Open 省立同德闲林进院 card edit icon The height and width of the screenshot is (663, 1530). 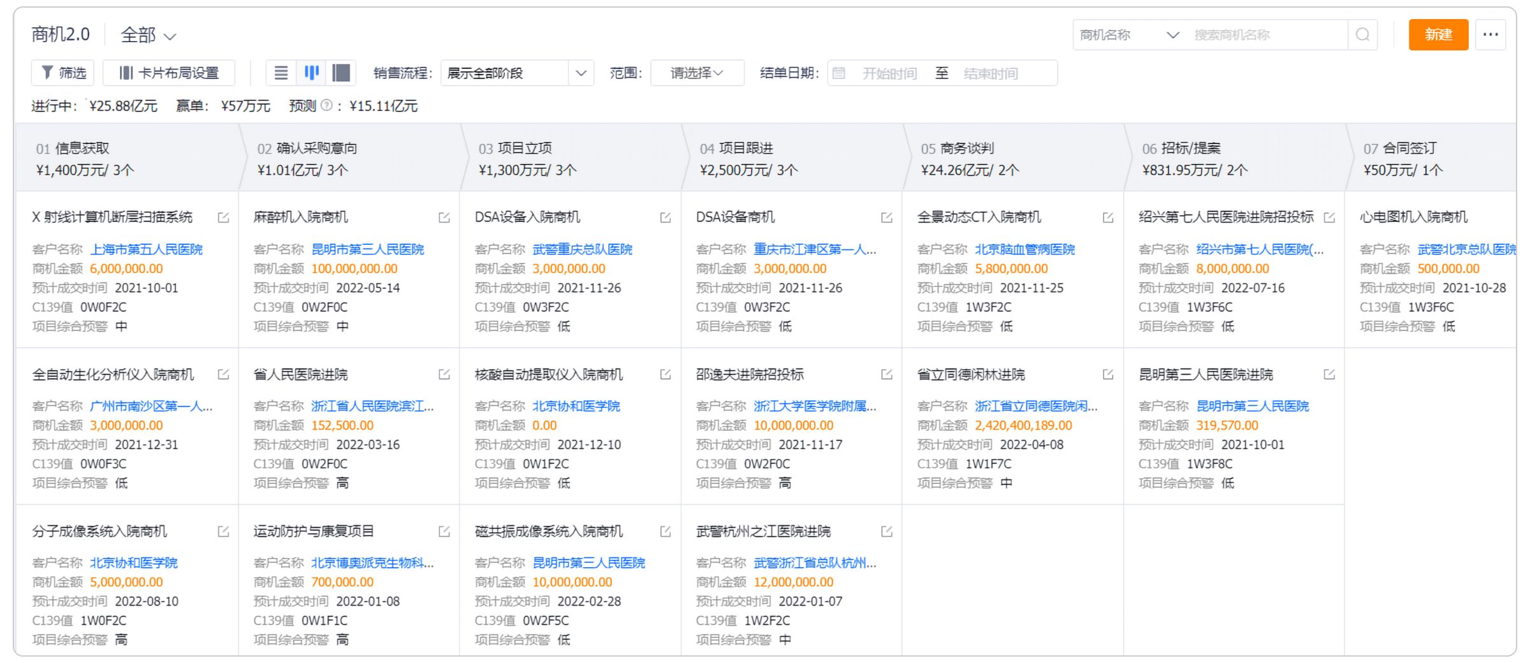tap(1108, 374)
